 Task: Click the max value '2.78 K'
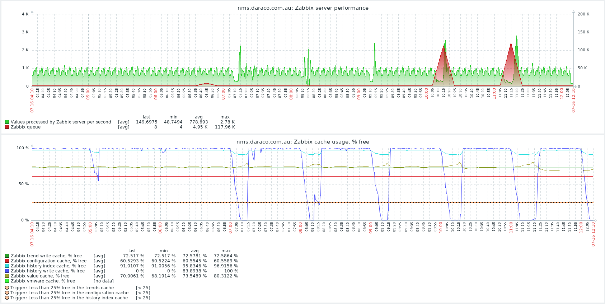pyautogui.click(x=228, y=122)
